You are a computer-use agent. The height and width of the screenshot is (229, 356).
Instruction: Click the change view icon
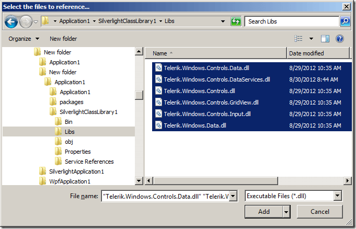pyautogui.click(x=299, y=39)
